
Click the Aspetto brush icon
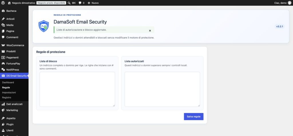tap(3, 118)
